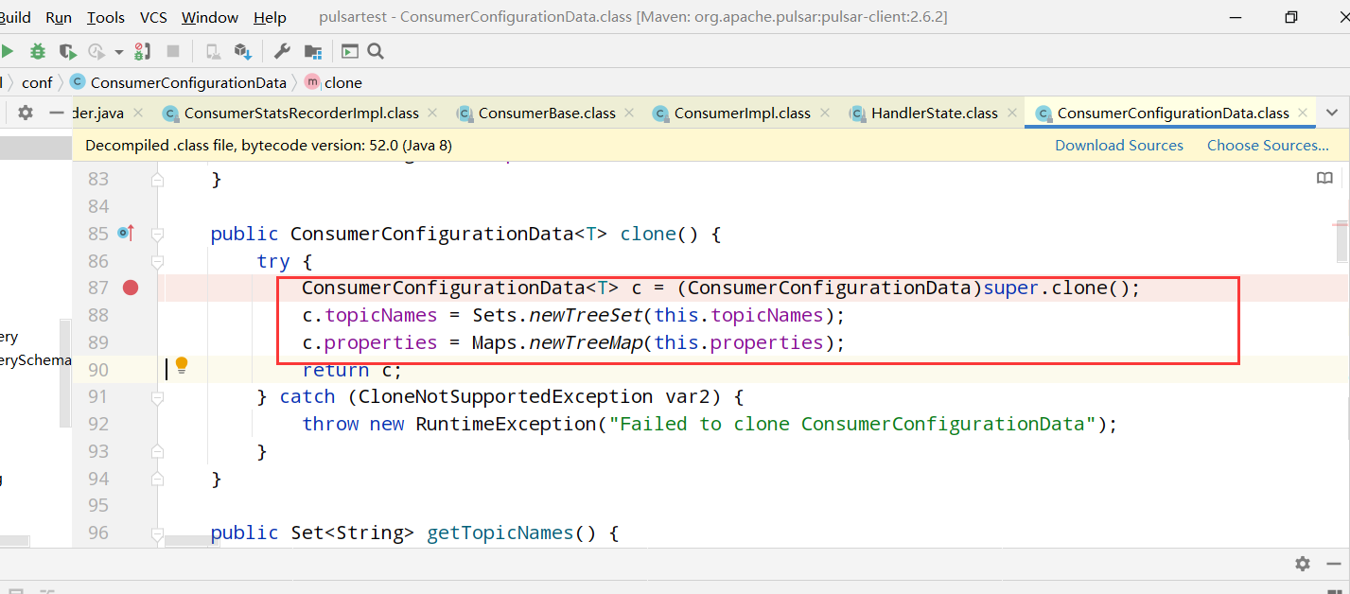Open Settings via wrench icon
Screen dimensions: 1350x594
tap(281, 51)
